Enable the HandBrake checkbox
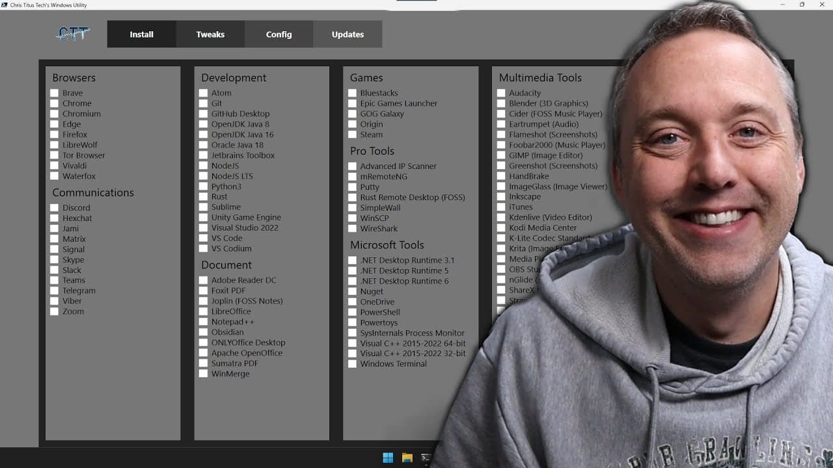This screenshot has width=833, height=468. point(501,176)
